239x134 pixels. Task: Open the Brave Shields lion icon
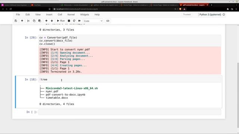(x=180, y=9)
